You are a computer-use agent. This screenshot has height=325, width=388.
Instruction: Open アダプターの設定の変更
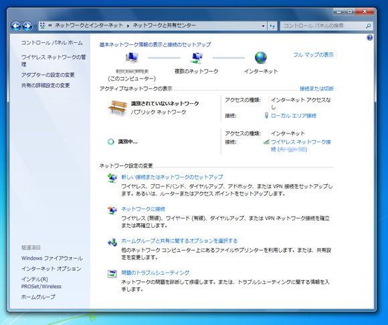click(x=47, y=74)
